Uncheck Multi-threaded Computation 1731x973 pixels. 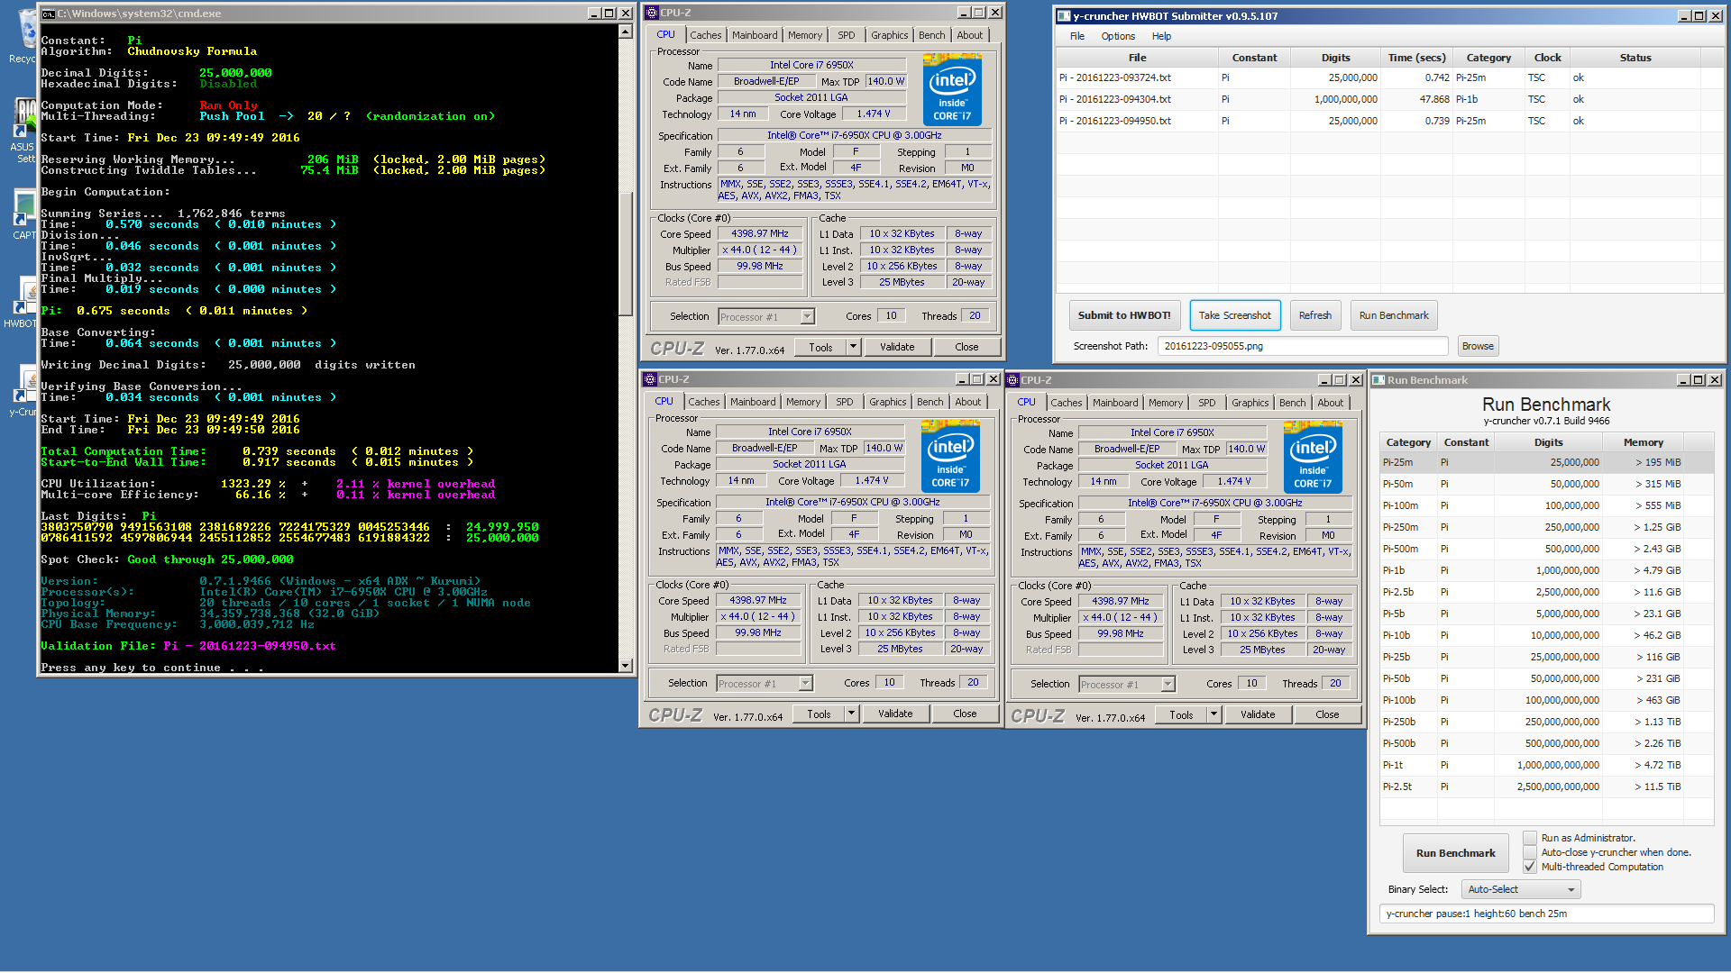point(1530,867)
